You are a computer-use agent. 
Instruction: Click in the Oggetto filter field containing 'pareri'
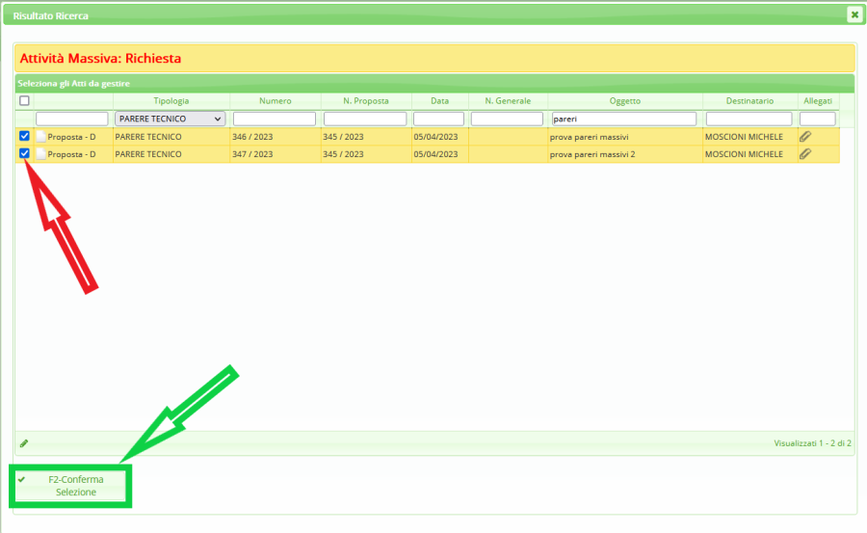tap(623, 119)
